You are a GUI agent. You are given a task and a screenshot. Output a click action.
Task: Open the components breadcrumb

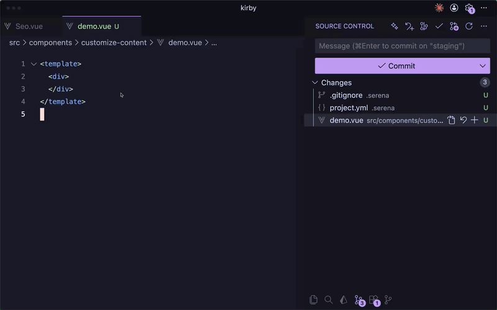[50, 43]
